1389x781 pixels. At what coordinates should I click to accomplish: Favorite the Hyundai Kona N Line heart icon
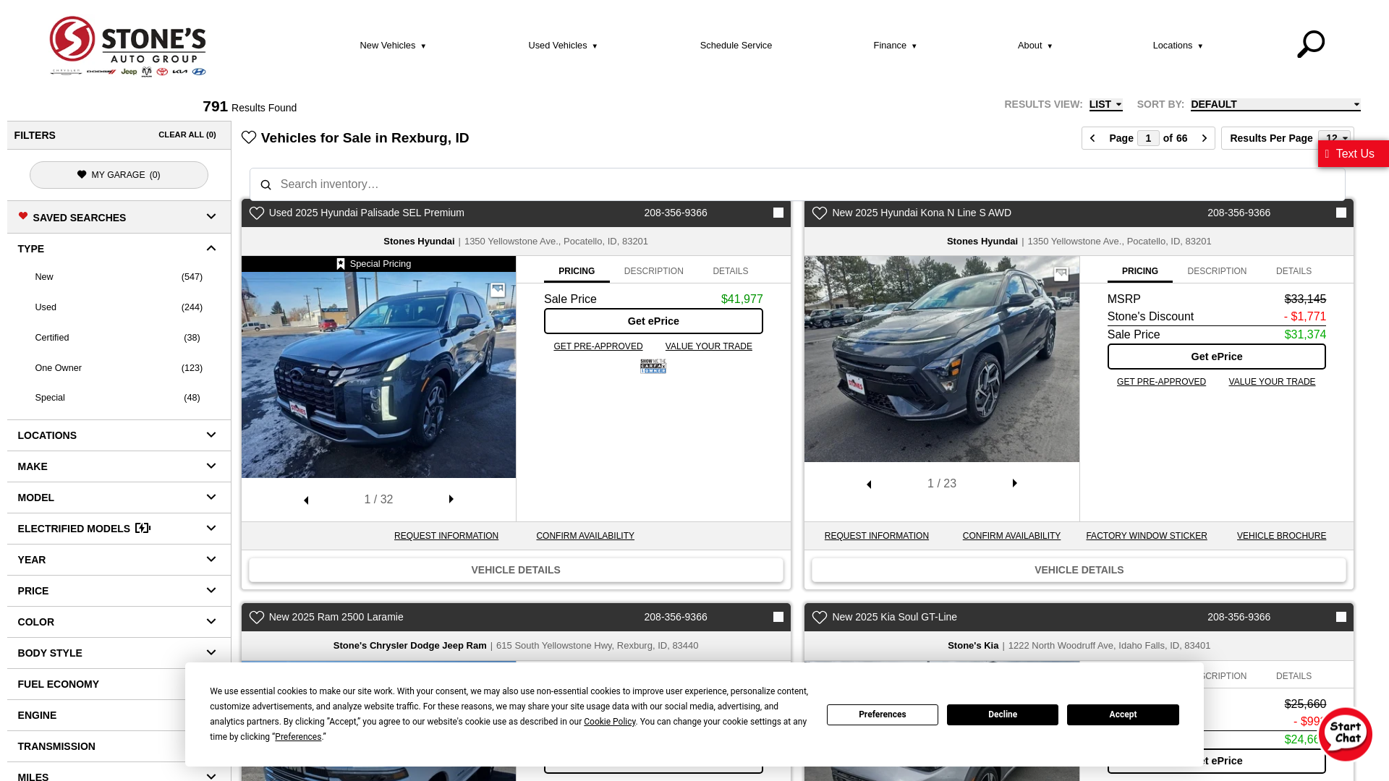click(x=819, y=213)
